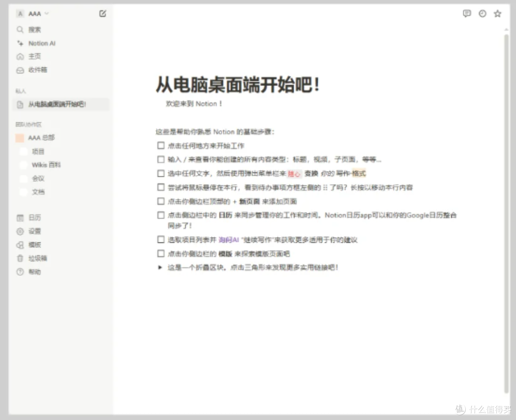This screenshot has height=420, width=516.
Task: Click the help question mark icon
Action: [20, 272]
